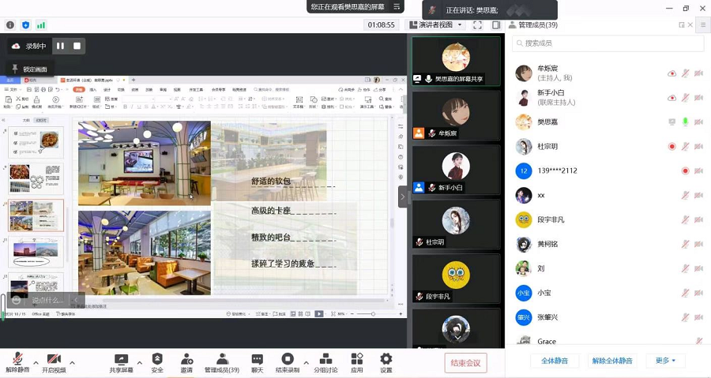Click the 解除静音 microphone icon

pyautogui.click(x=17, y=359)
